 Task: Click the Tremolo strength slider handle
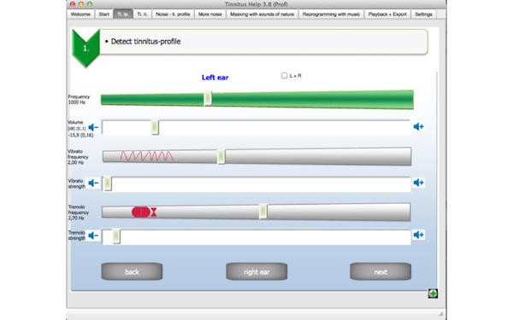[x=115, y=236]
